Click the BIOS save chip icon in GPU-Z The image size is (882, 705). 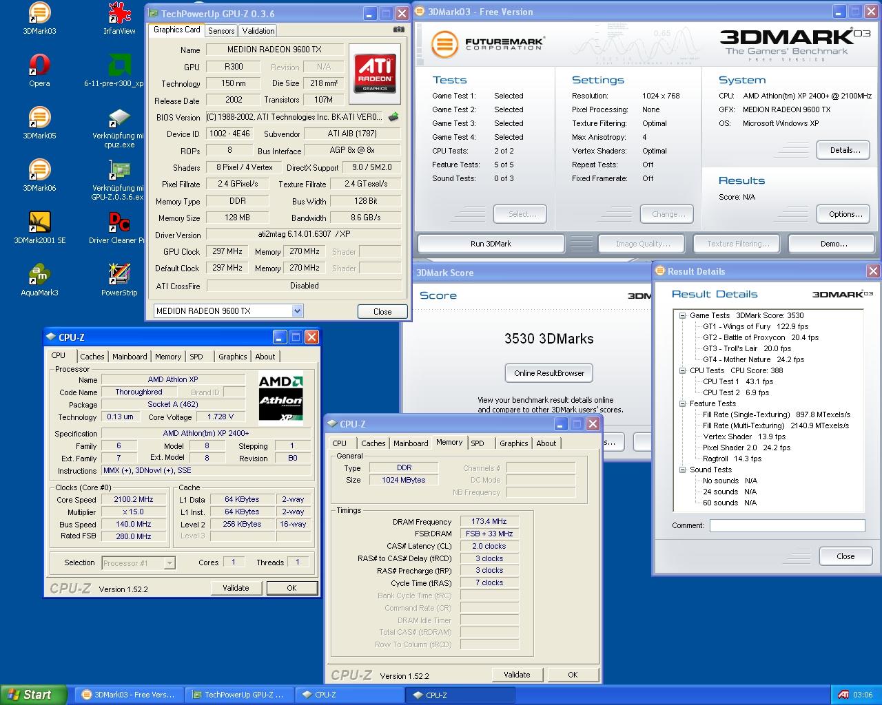(393, 117)
